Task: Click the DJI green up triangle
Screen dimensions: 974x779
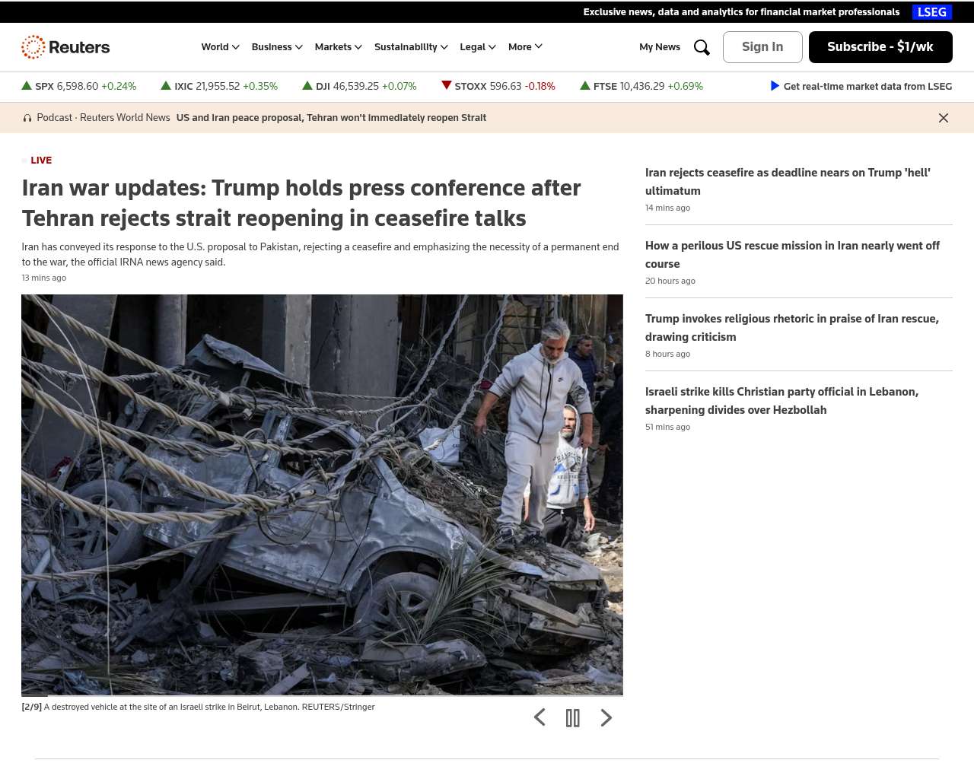Action: 307,86
